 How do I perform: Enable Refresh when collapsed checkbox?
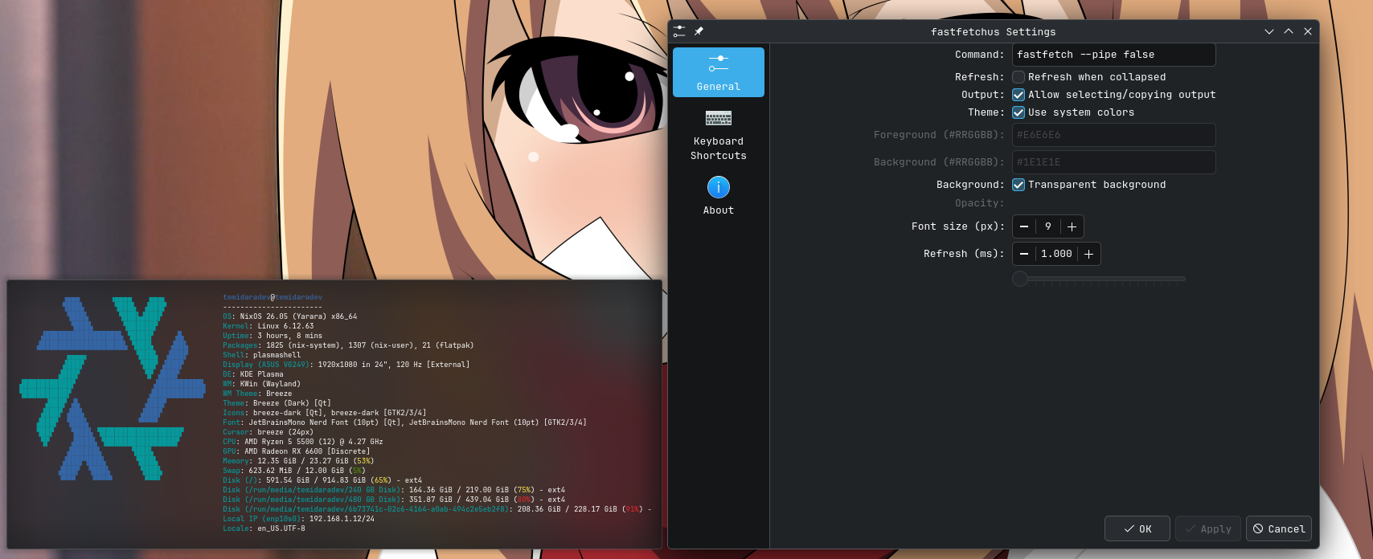tap(1018, 77)
